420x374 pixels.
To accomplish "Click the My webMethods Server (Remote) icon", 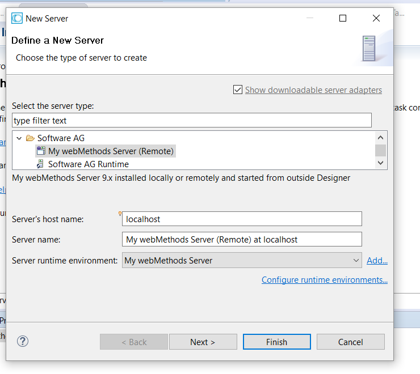I will coord(41,151).
